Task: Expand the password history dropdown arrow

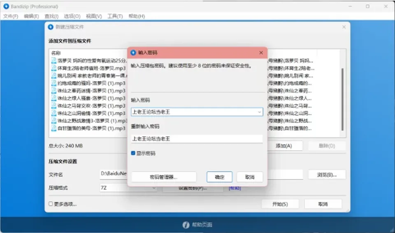Action: (260, 112)
